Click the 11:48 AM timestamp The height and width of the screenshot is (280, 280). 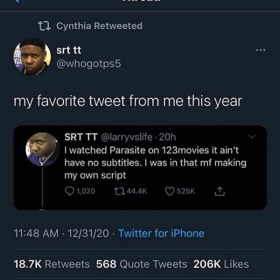32,233
